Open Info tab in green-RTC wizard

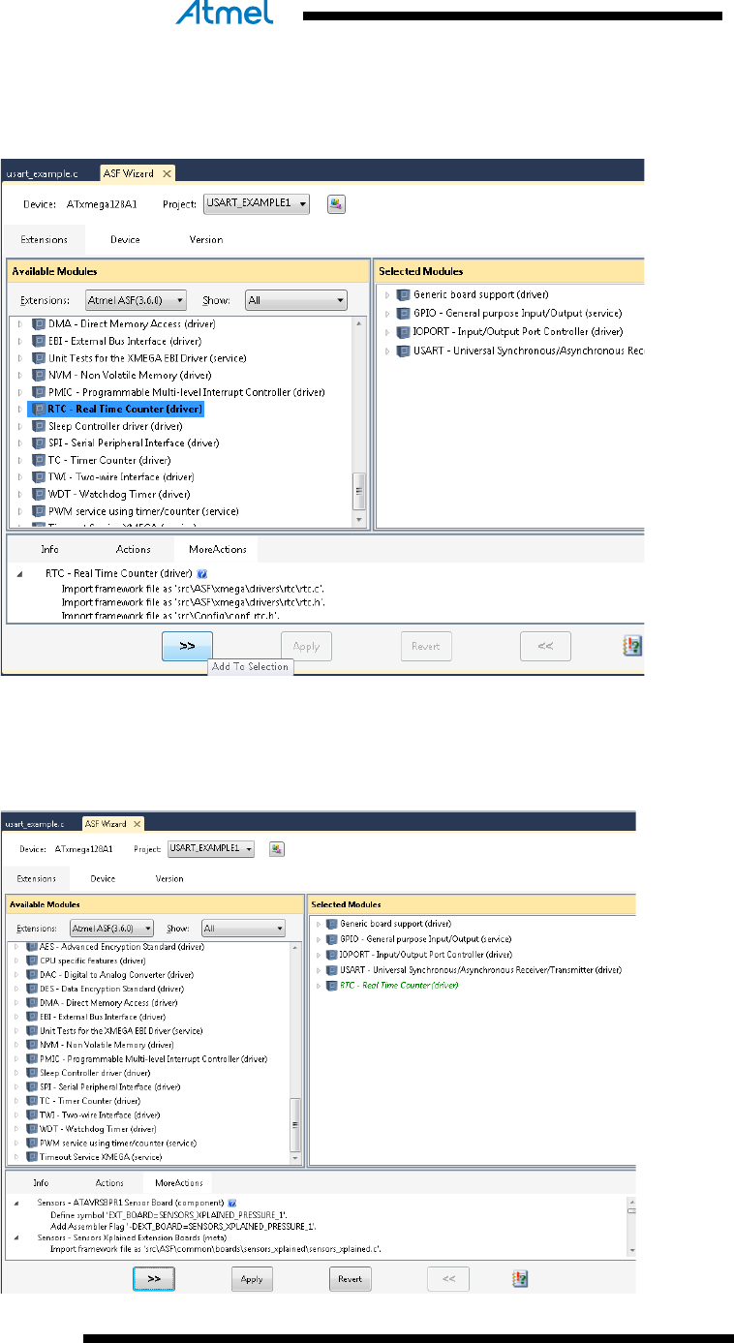coord(41,1182)
